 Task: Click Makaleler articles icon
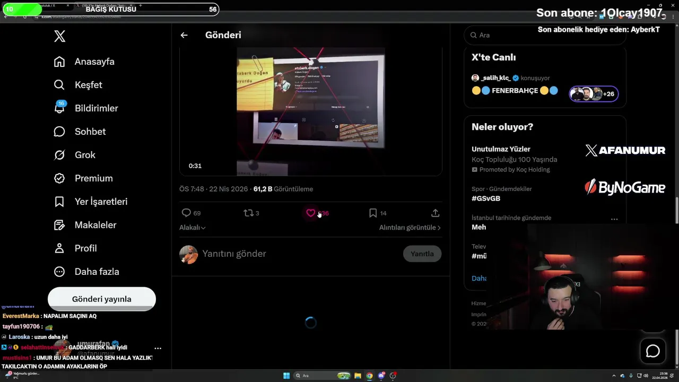click(59, 225)
